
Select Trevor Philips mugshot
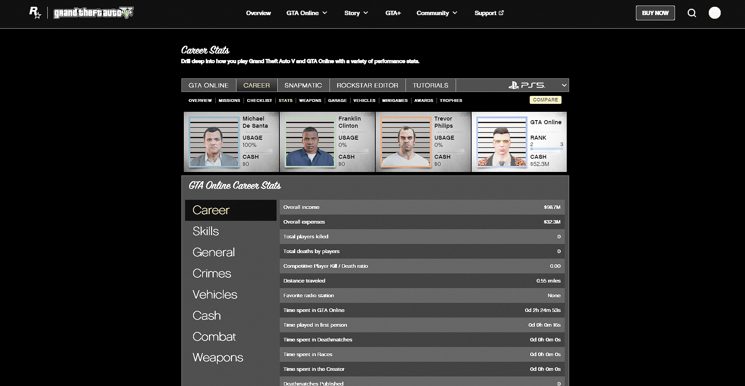click(406, 142)
